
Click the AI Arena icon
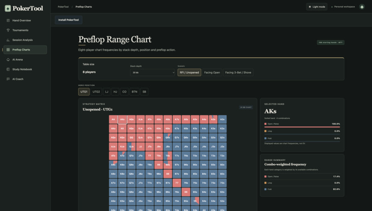8,59
